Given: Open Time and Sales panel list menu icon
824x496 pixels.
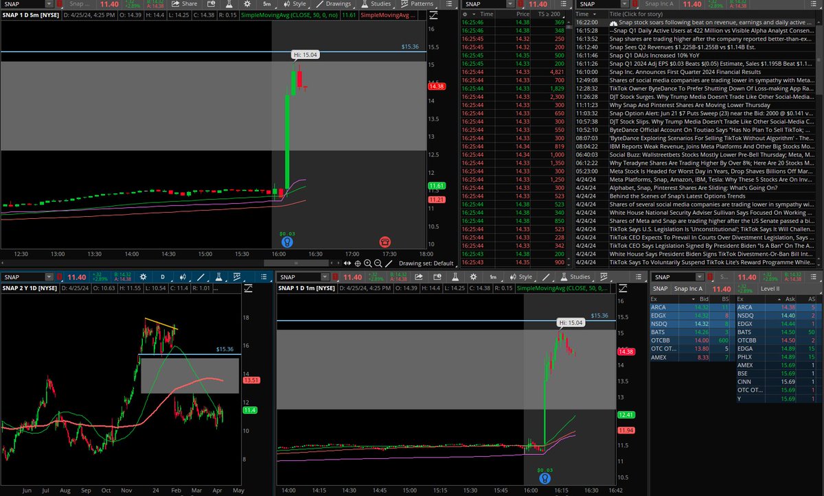Looking at the screenshot, I should coord(565,4).
